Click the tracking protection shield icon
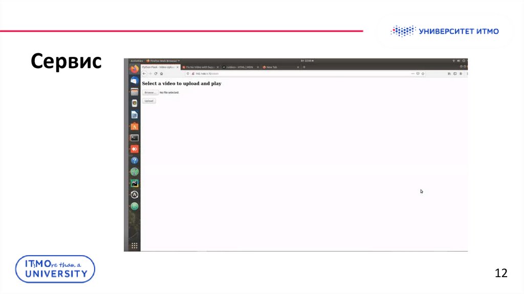 coord(188,74)
